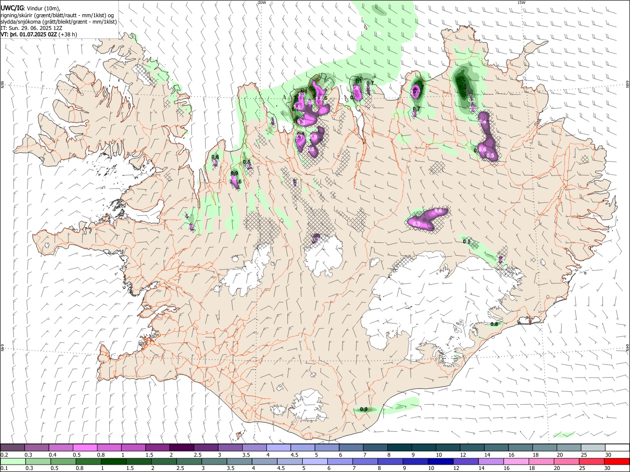This screenshot has width=630, height=472.
Task: Pick the darkest green swatch in lower legend
Action: pos(113,461)
